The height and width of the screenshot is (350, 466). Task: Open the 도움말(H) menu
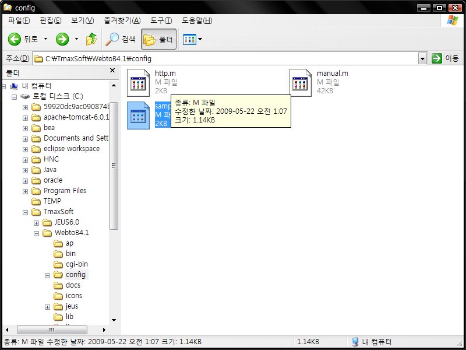point(197,20)
